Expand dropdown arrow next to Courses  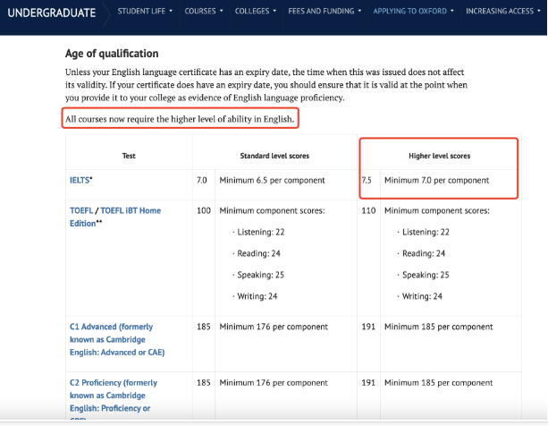221,11
